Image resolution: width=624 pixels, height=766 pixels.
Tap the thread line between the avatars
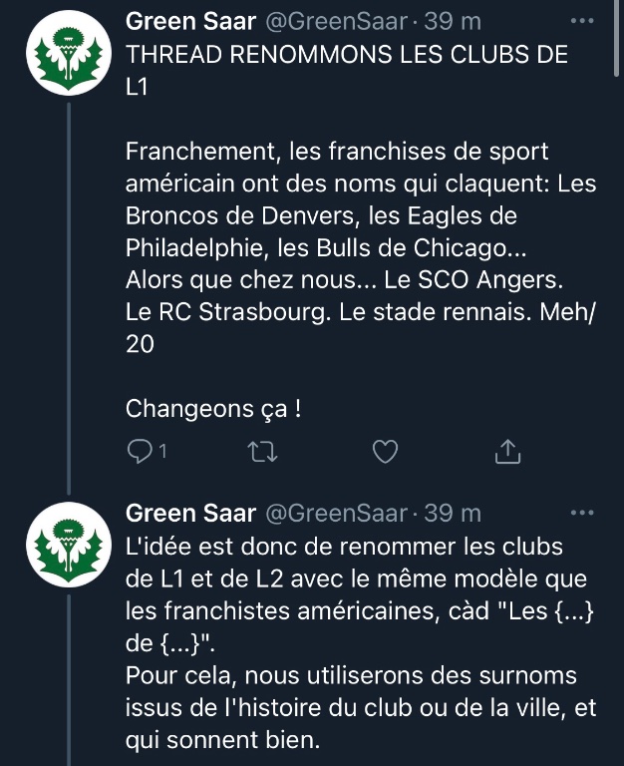(x=69, y=298)
